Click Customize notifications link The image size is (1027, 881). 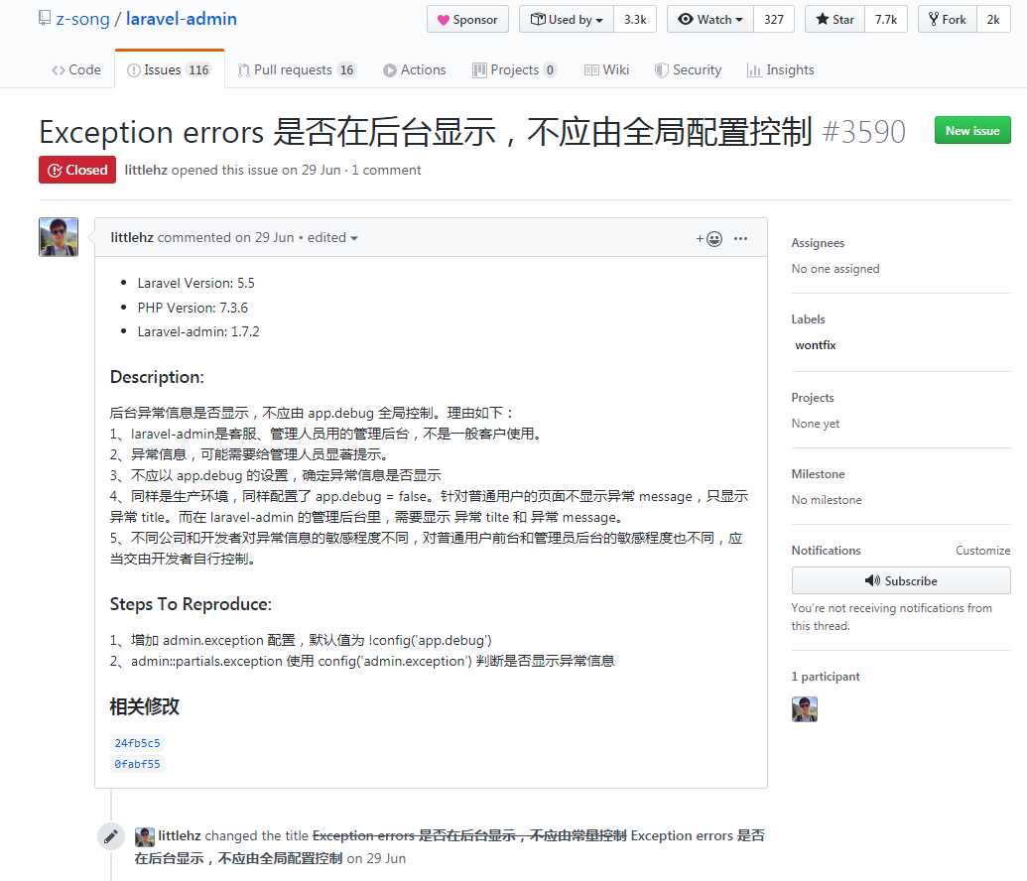point(982,551)
